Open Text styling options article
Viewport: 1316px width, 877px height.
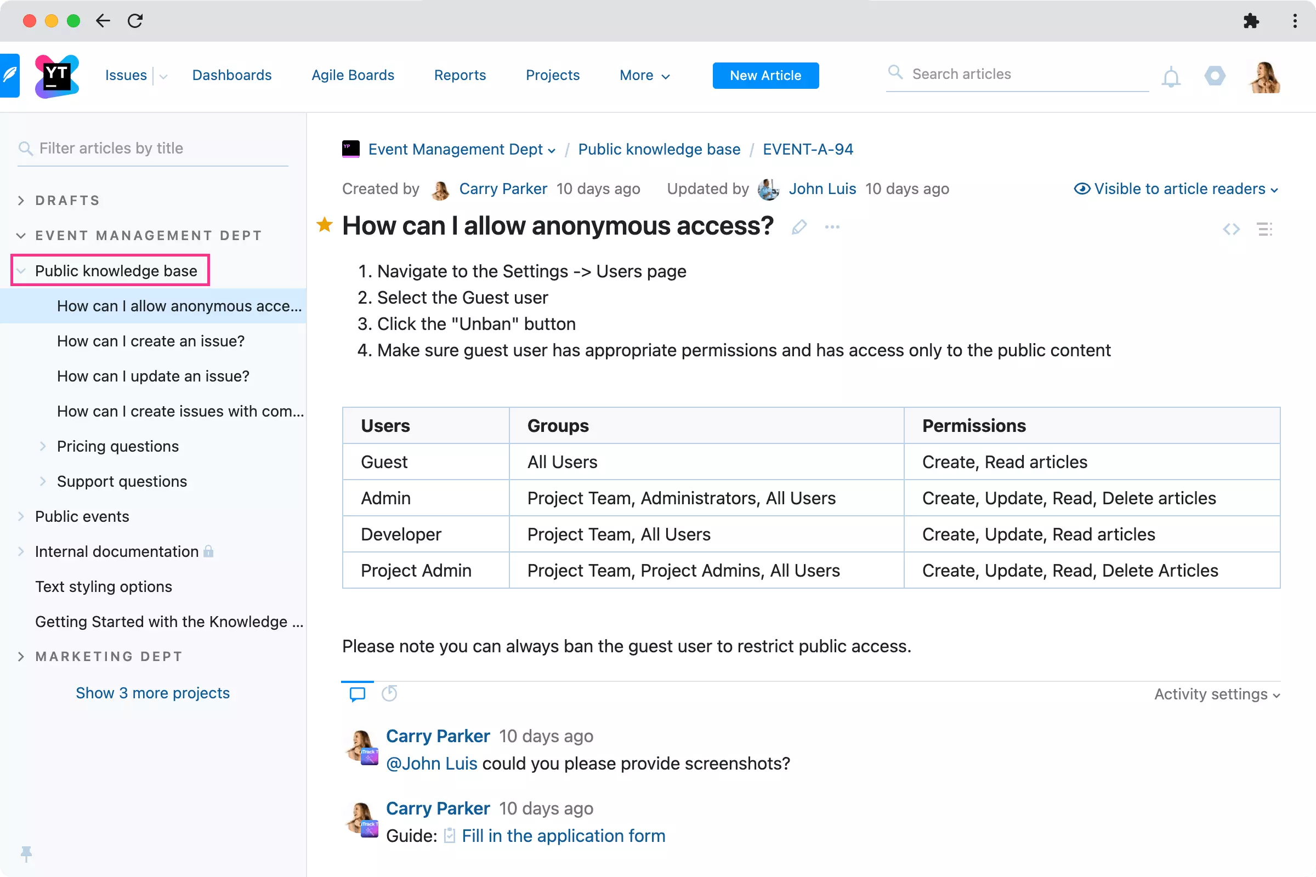[104, 586]
